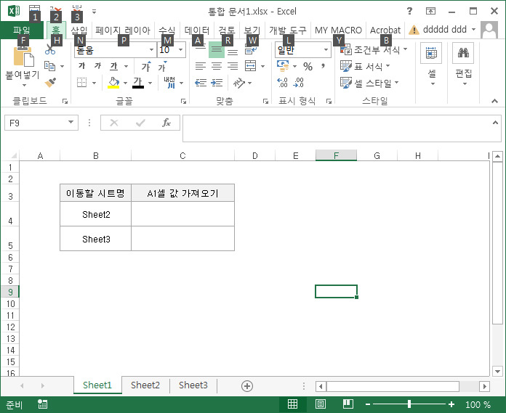Click the zoom slider handle
This screenshot has width=506, height=413.
[409, 404]
